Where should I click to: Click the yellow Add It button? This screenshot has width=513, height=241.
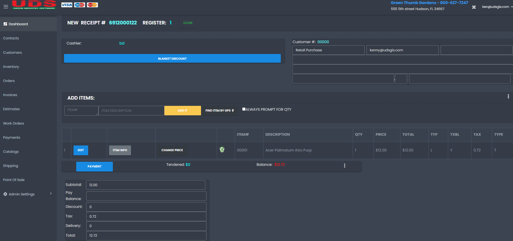click(183, 110)
